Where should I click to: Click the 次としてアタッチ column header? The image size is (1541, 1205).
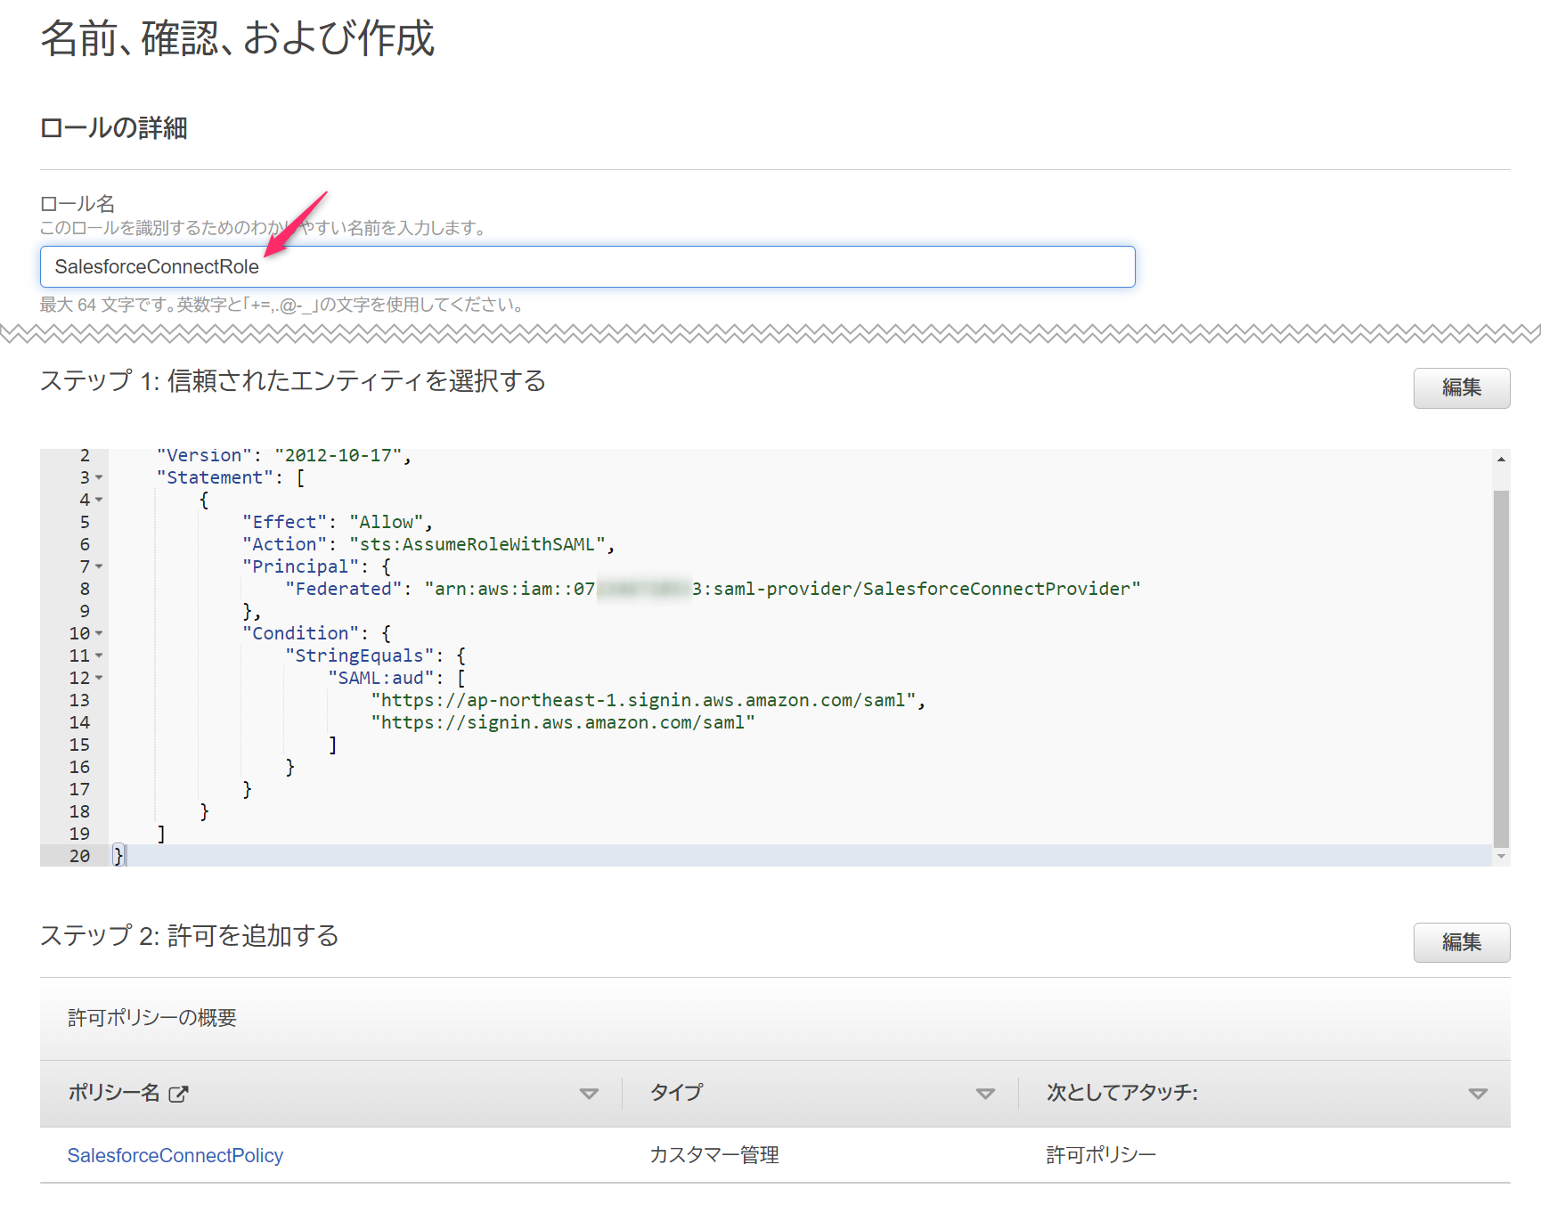[x=1121, y=1093]
